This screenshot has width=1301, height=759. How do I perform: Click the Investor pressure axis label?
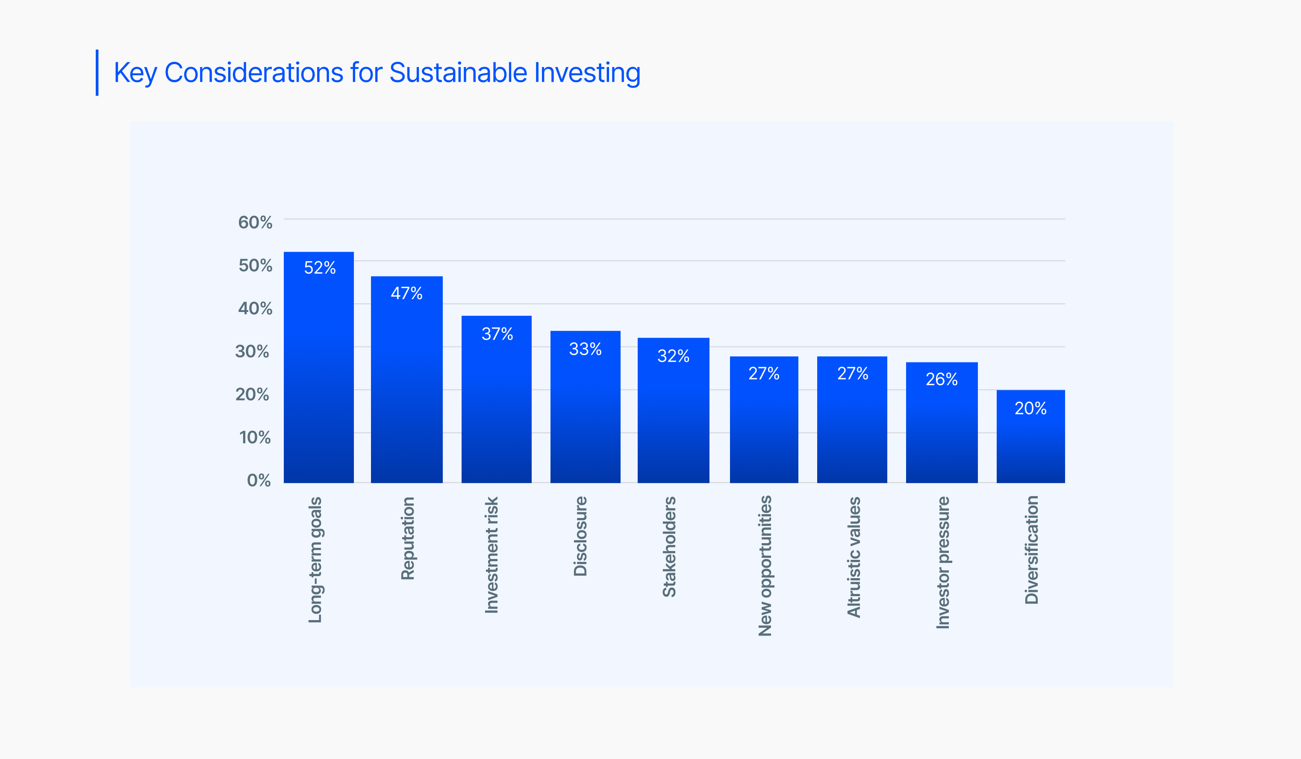coord(943,563)
